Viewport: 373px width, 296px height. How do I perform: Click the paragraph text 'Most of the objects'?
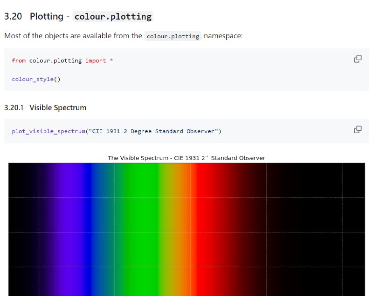(x=36, y=36)
